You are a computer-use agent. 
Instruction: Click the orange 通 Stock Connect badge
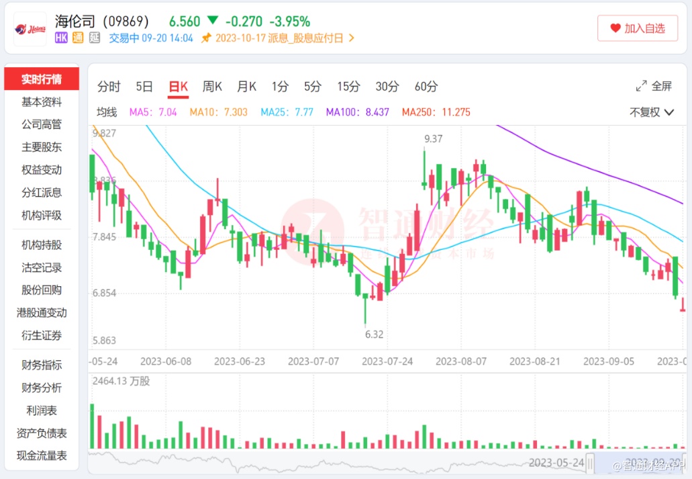[78, 38]
